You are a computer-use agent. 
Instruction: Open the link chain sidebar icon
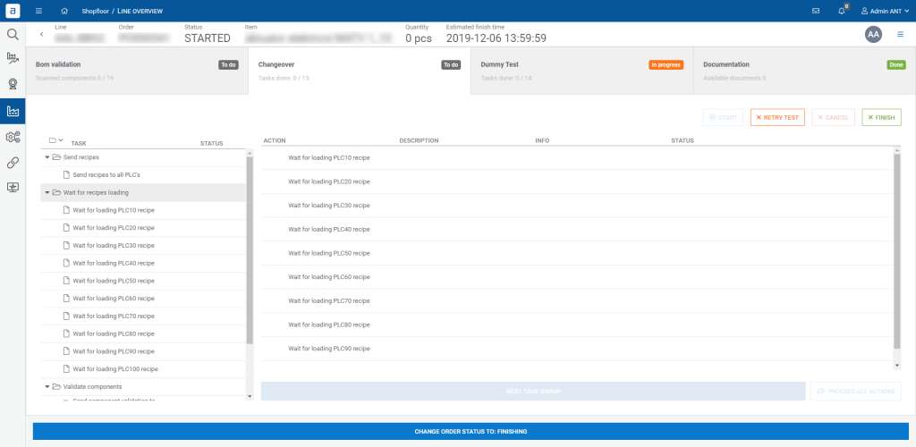(x=13, y=163)
